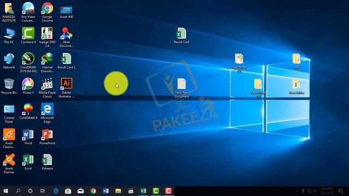The image size is (349, 196).
Task: Open File Explorer from taskbar
Action: (118, 191)
